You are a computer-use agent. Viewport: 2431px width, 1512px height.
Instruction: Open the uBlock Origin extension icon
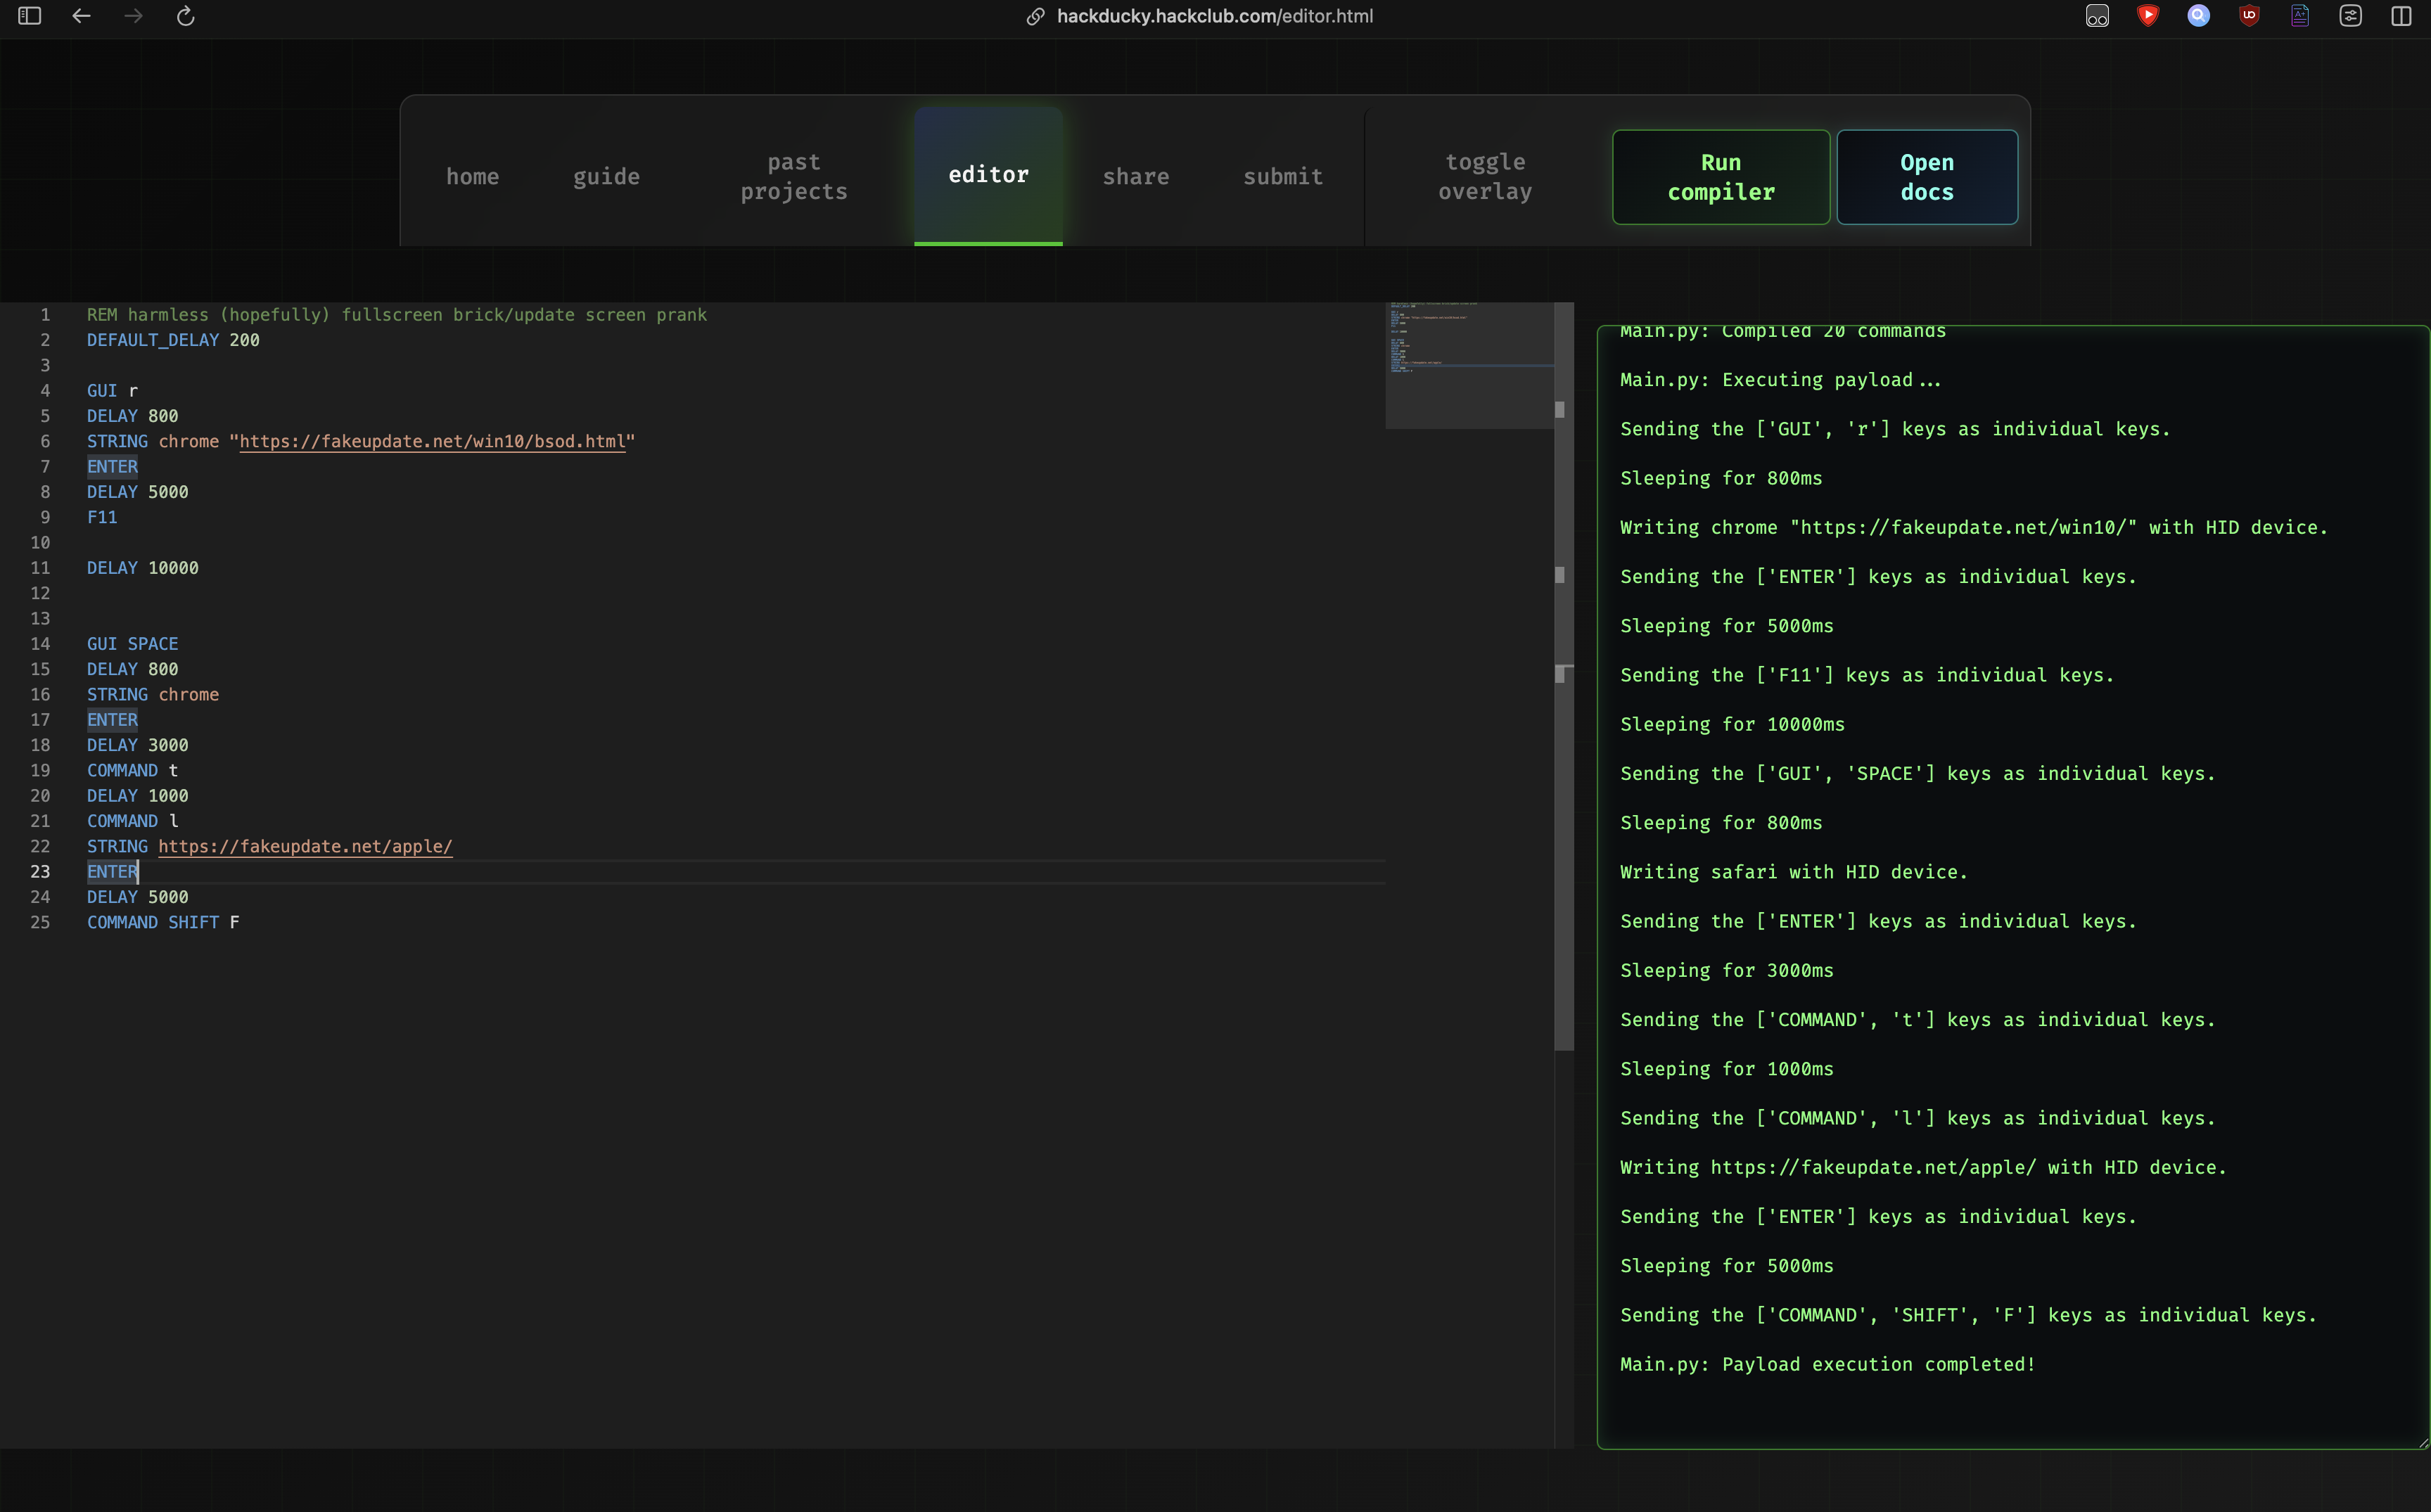[x=2249, y=16]
